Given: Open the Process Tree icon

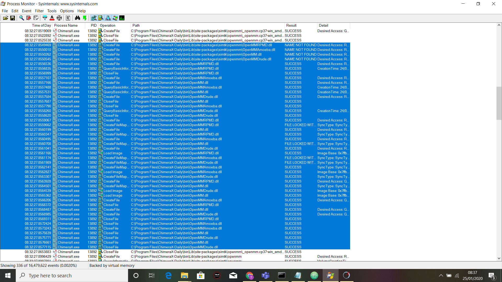Looking at the screenshot, I should (68, 18).
